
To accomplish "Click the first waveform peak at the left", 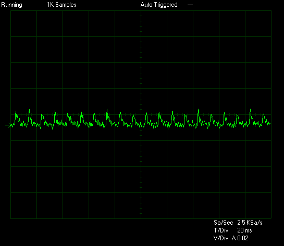I will tap(16, 113).
